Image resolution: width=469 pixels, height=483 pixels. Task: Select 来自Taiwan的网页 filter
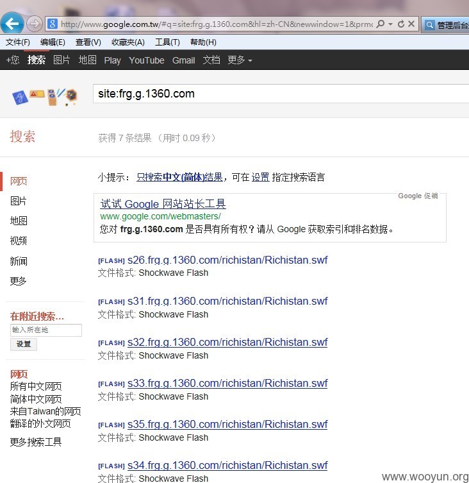tap(45, 411)
